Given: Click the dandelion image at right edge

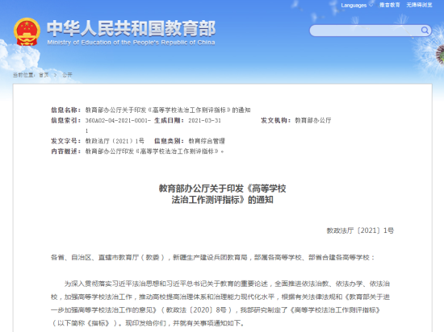Looking at the screenshot, I should click(x=439, y=55).
